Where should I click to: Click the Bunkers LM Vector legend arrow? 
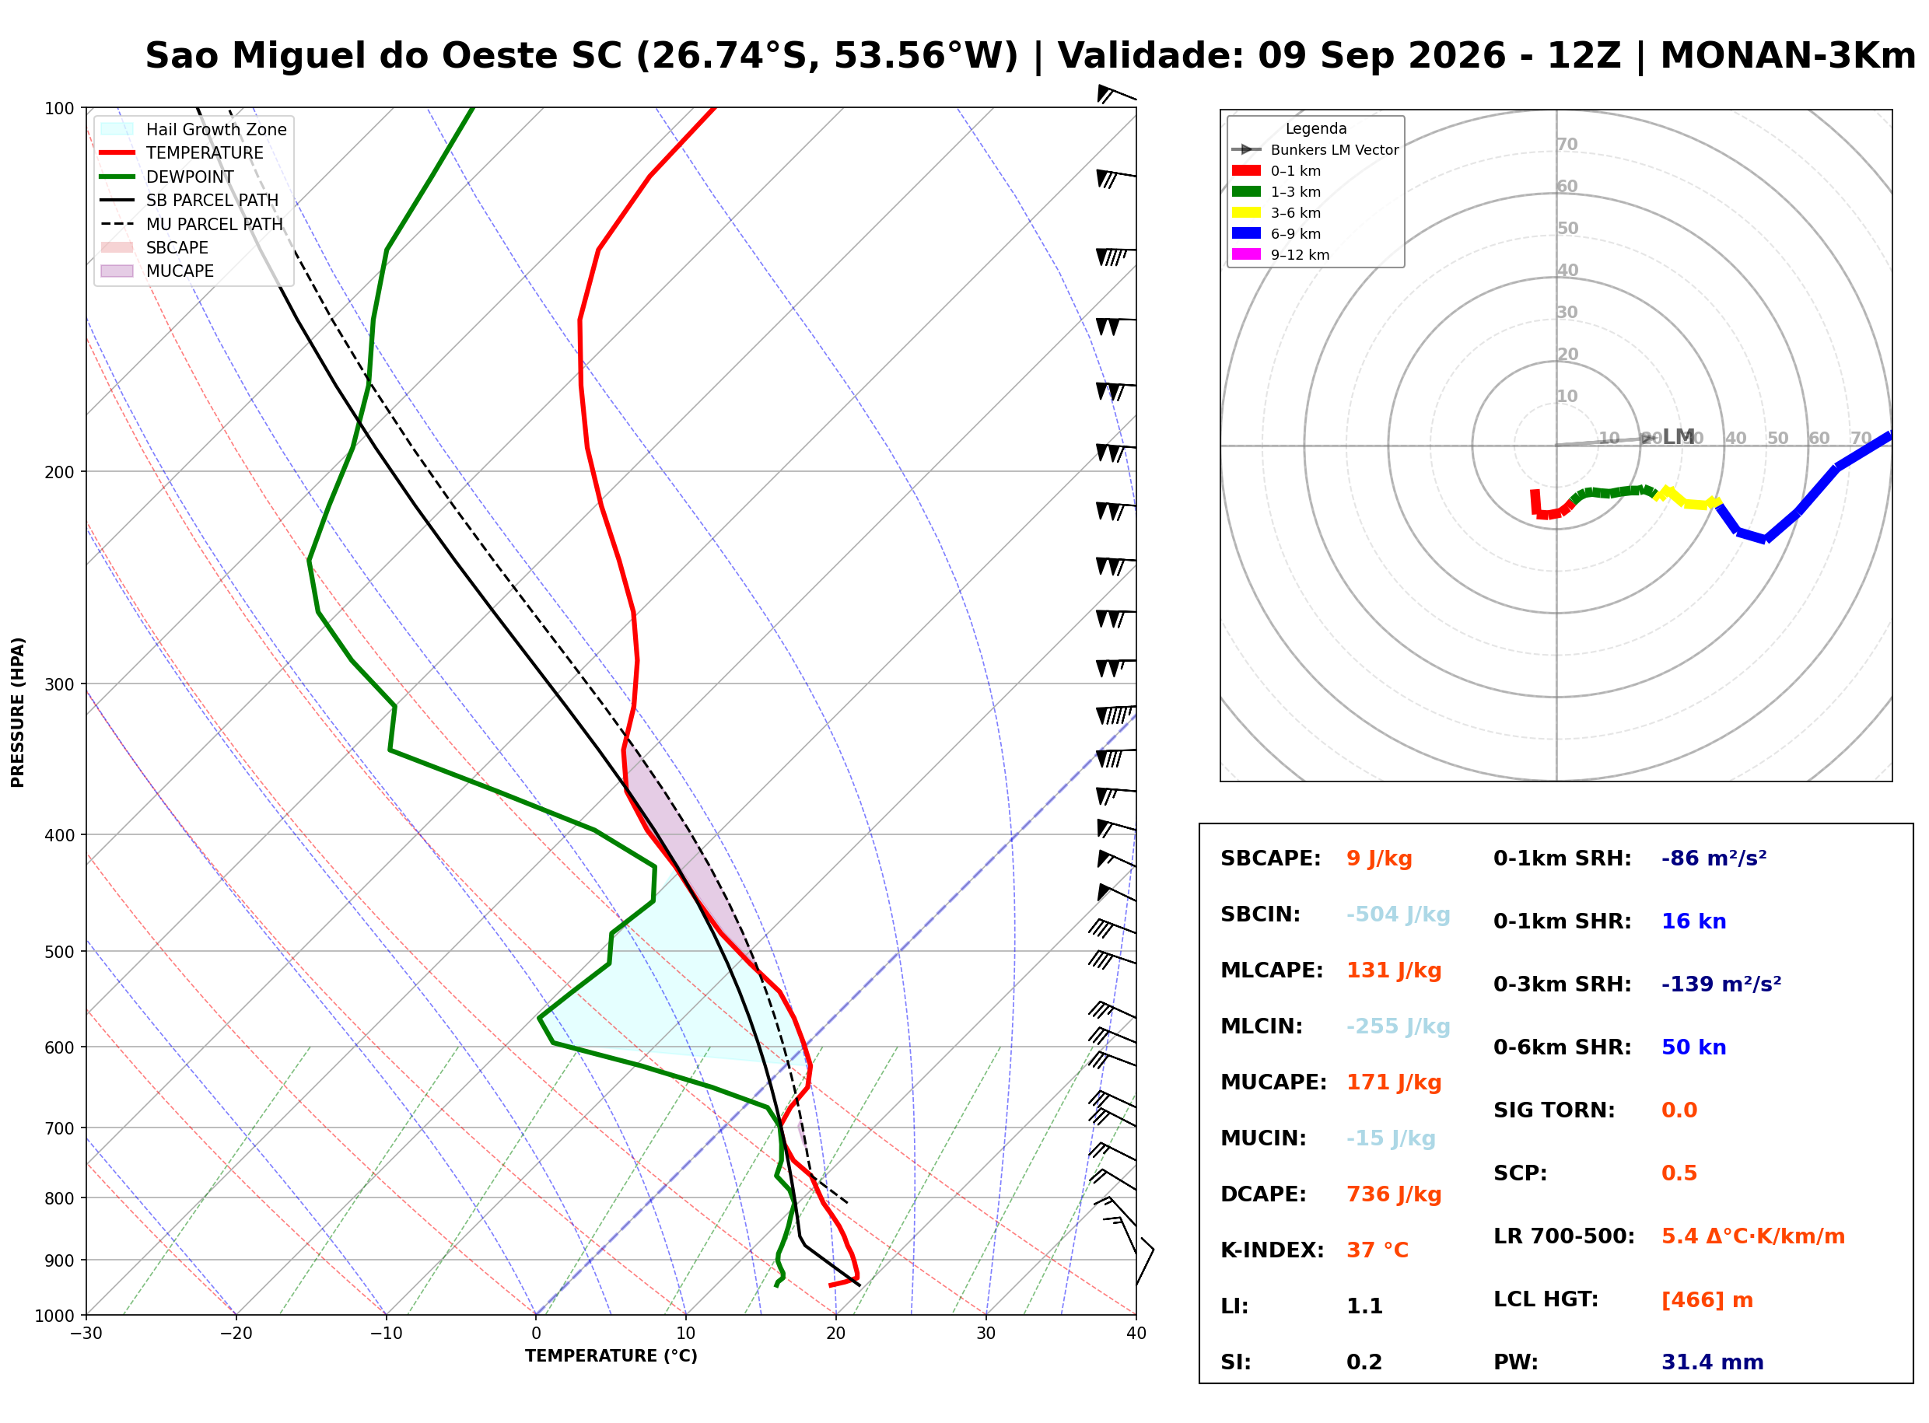coord(1247,150)
